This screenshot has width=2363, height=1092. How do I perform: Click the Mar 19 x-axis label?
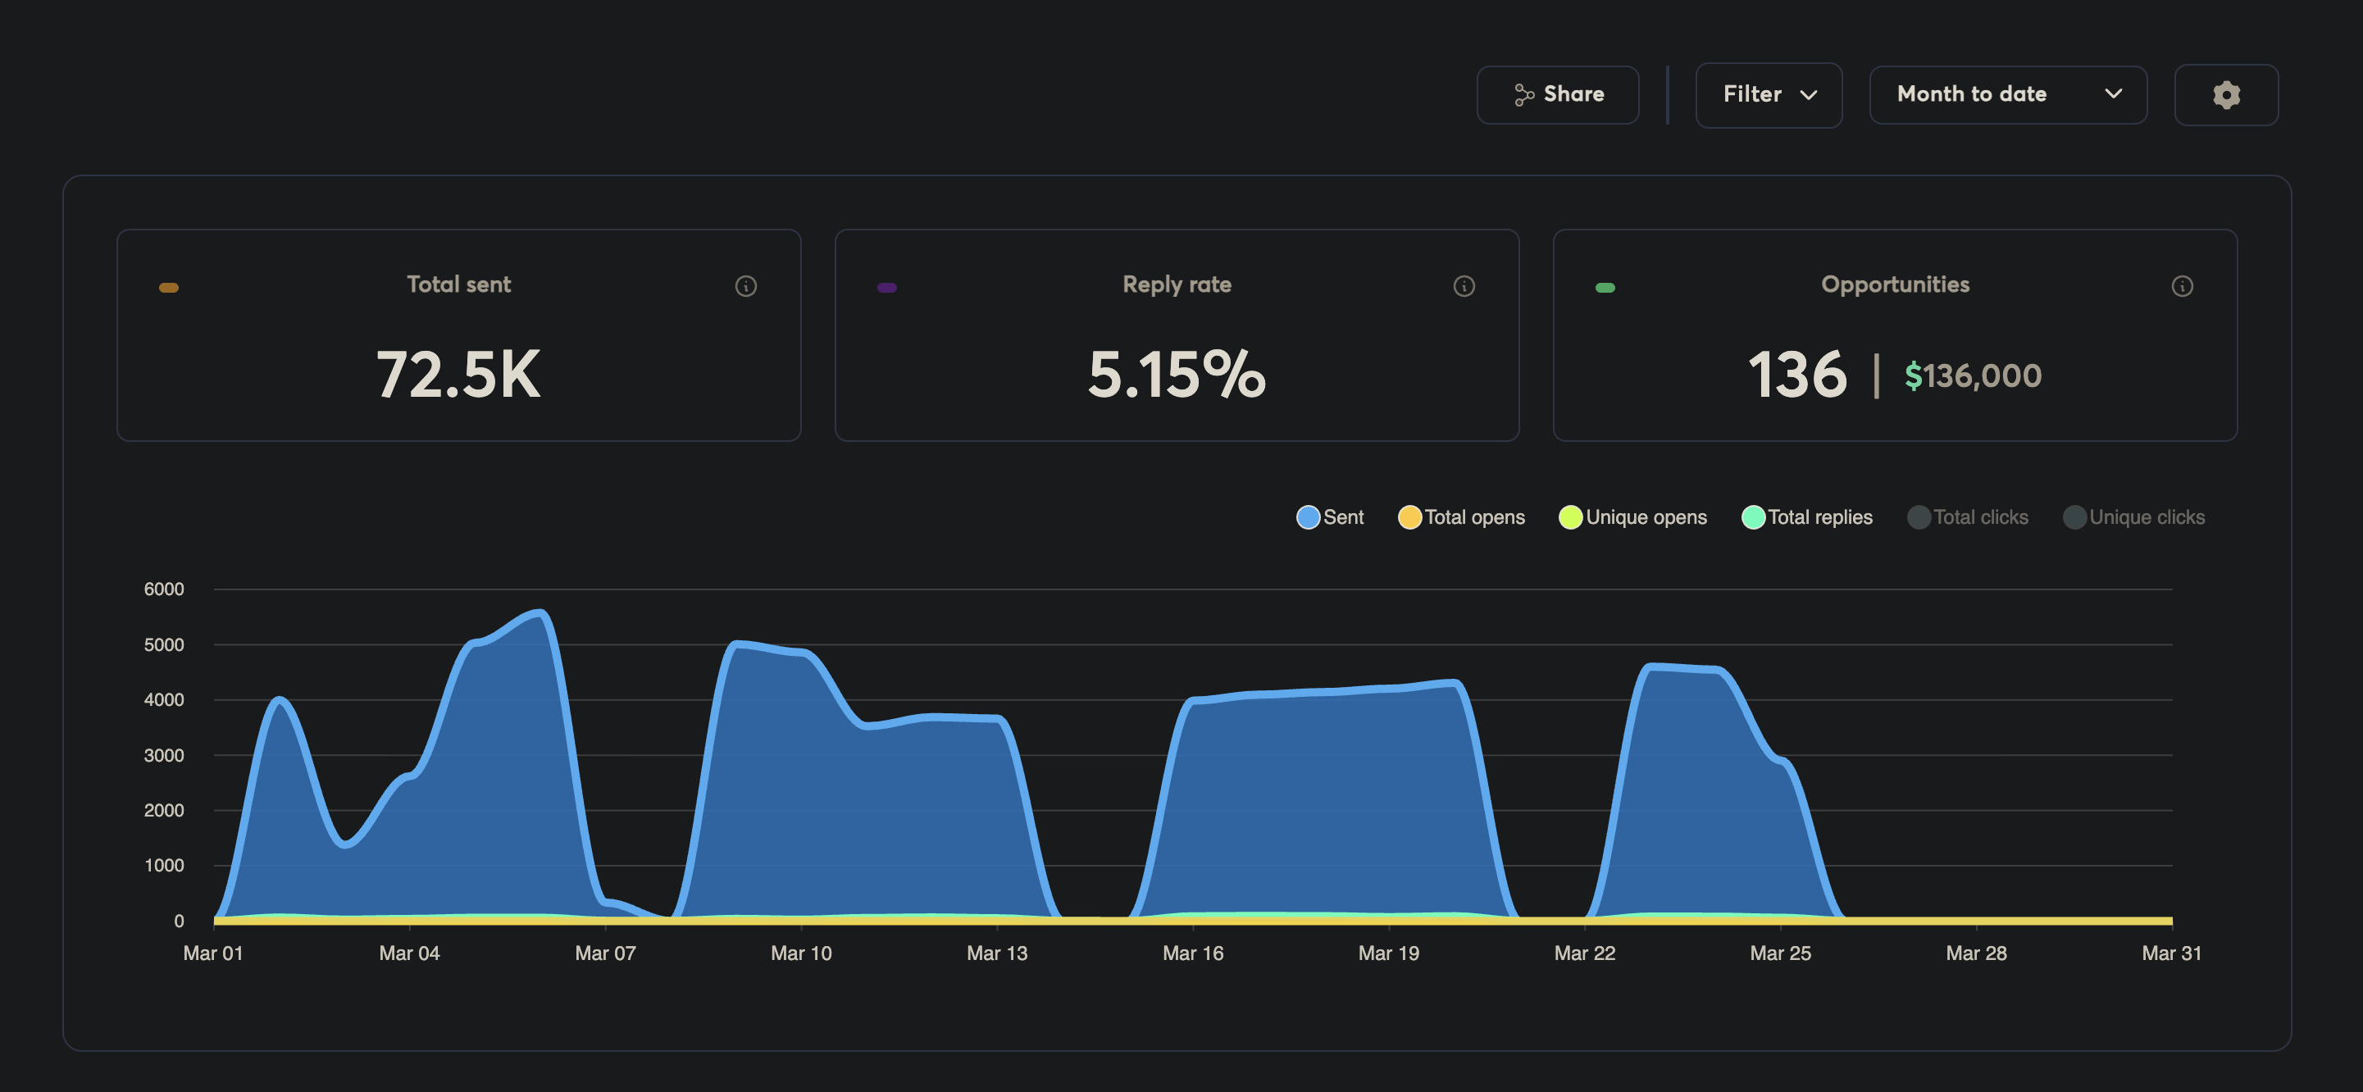[1389, 953]
